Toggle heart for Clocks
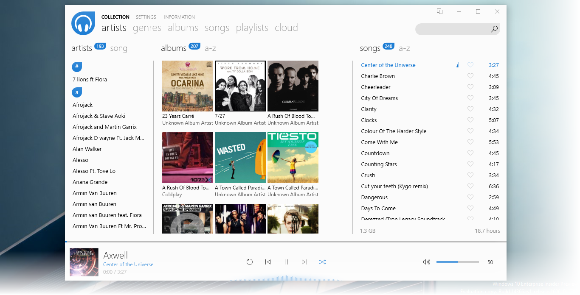Viewport: 580px width, 295px height. (470, 120)
